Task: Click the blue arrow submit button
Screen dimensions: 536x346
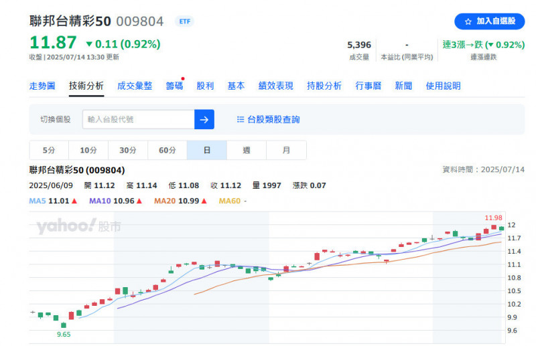Action: coord(204,119)
